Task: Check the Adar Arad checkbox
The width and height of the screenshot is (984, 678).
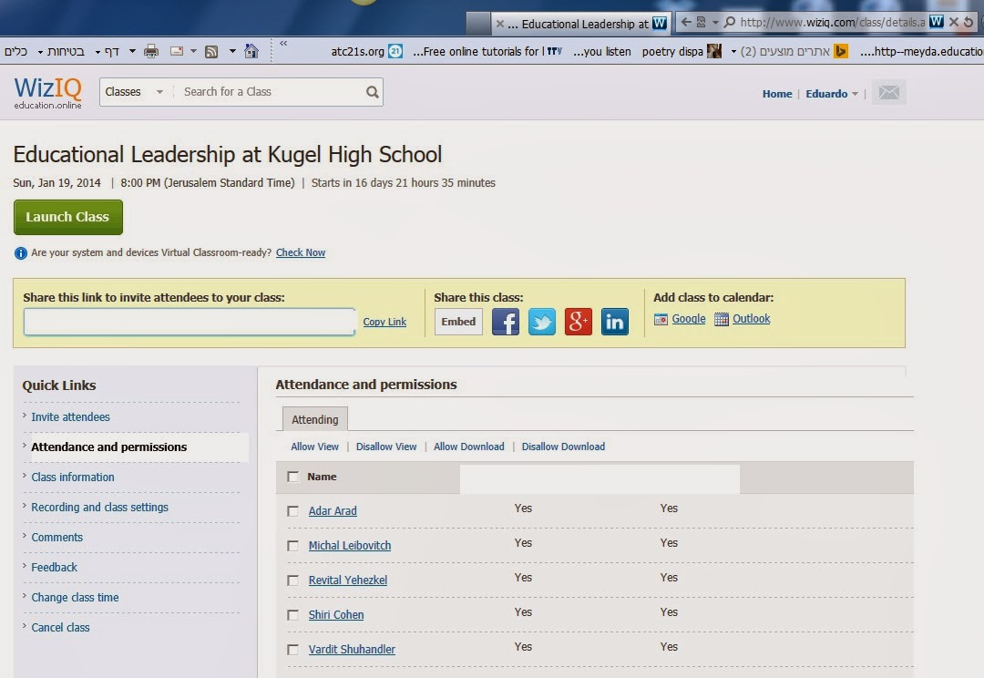Action: coord(293,511)
